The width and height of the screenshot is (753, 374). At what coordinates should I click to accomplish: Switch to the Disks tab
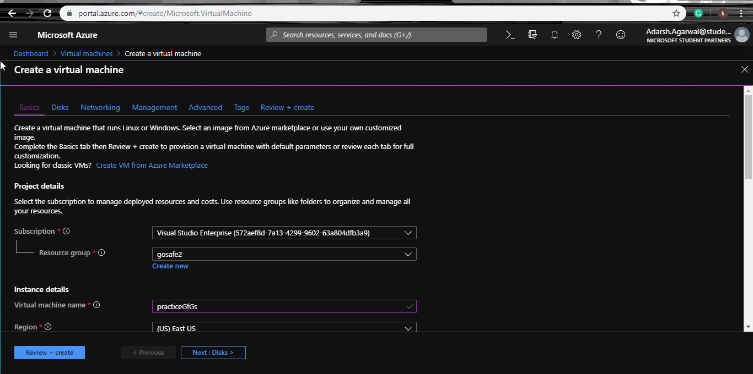60,107
